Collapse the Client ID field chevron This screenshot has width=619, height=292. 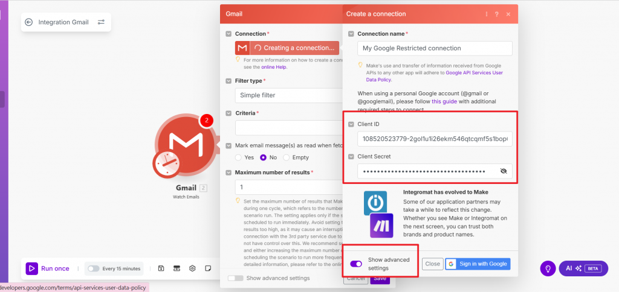(351, 124)
